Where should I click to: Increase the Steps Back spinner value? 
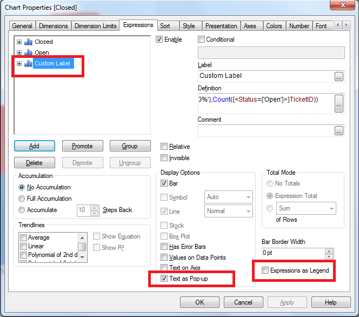94,208
